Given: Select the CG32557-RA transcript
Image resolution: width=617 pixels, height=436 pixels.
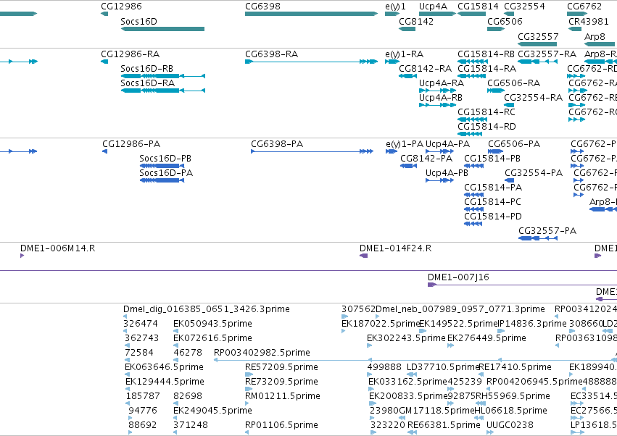Looking at the screenshot, I should (x=537, y=62).
